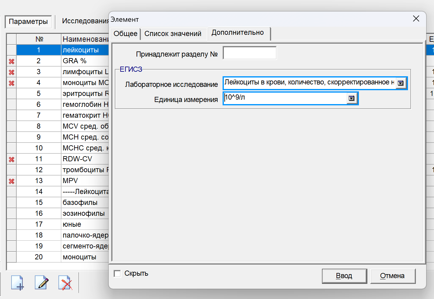
Task: Click red X mark beside MPV row
Action: pyautogui.click(x=12, y=181)
